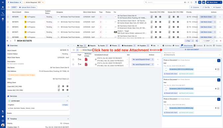
Task: Open the user profile avatar in sidebar
Action: pos(3,125)
